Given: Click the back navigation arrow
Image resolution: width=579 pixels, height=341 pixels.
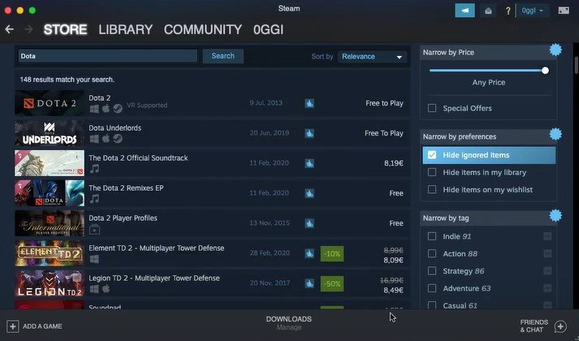Looking at the screenshot, I should click(10, 29).
